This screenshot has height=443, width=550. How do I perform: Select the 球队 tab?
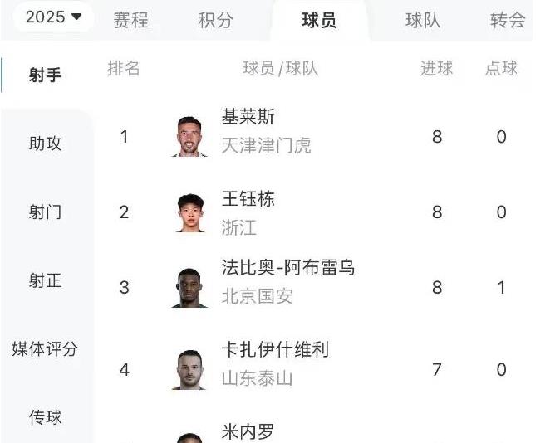(423, 20)
